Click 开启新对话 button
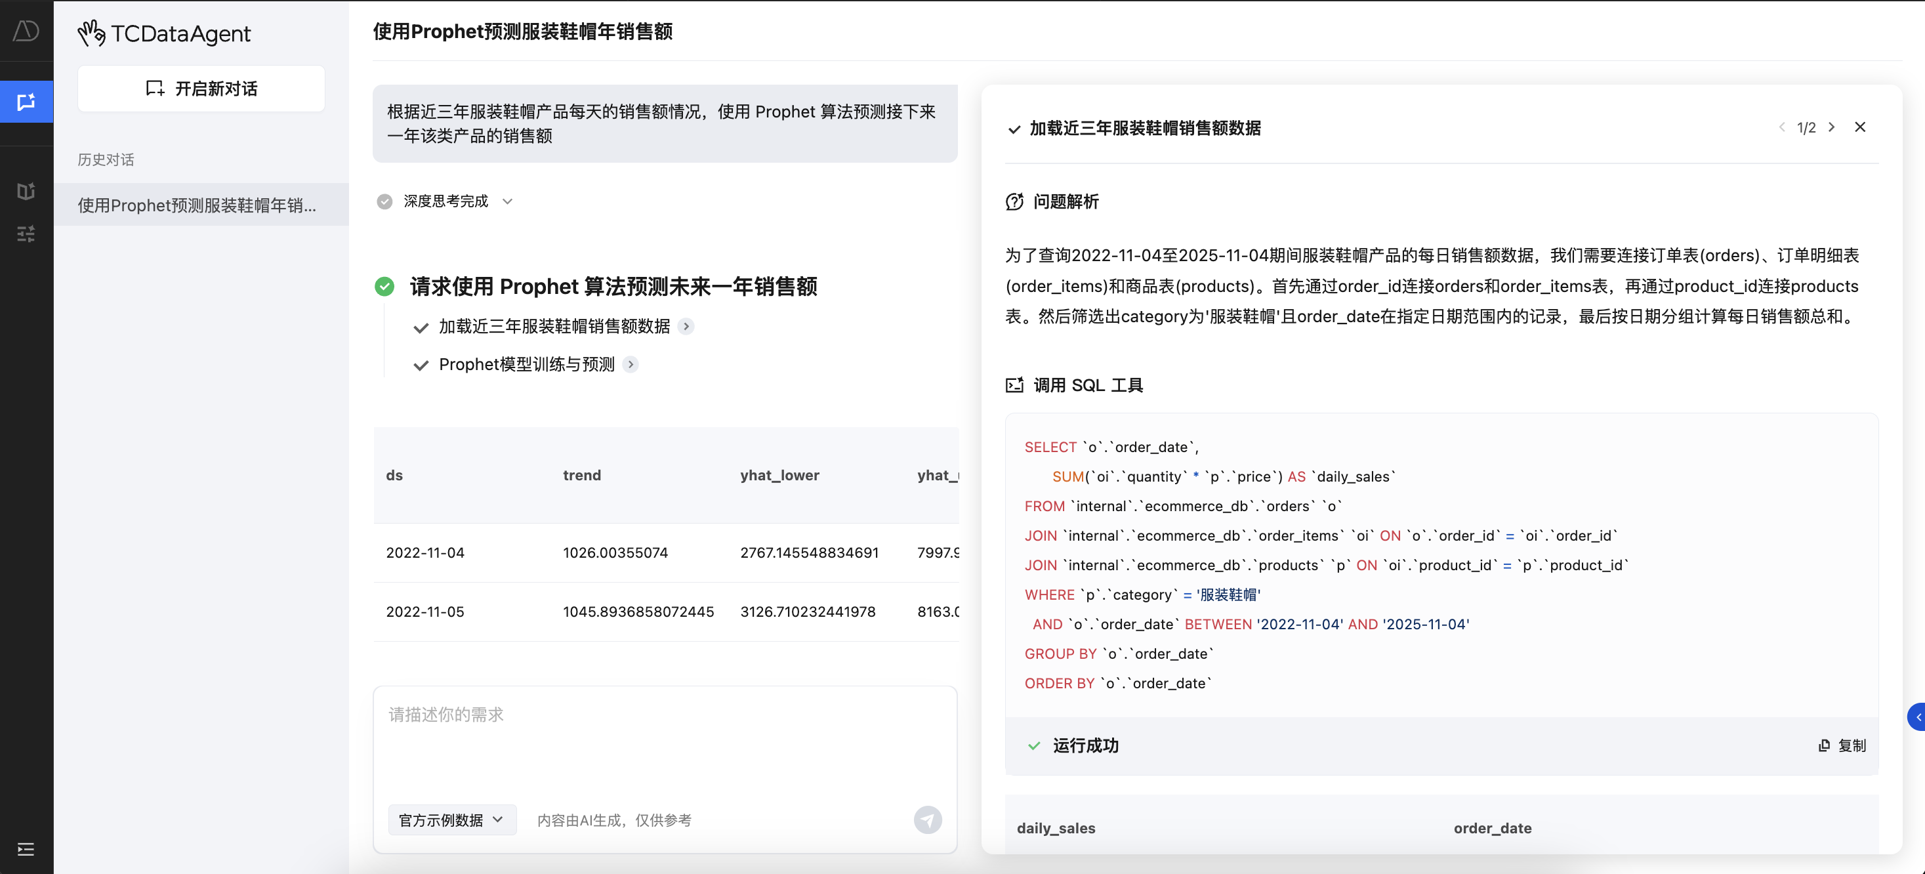Viewport: 1925px width, 874px height. 201,89
